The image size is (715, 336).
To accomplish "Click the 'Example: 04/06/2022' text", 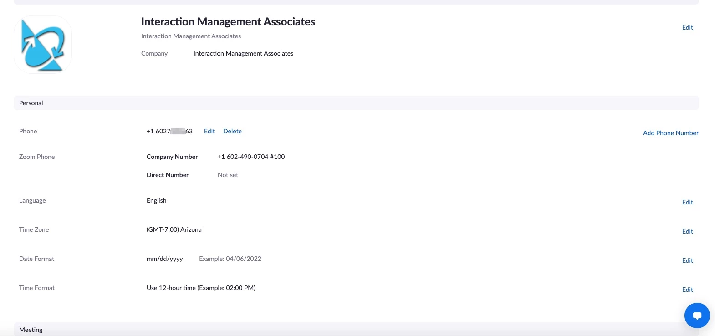I will pyautogui.click(x=230, y=259).
